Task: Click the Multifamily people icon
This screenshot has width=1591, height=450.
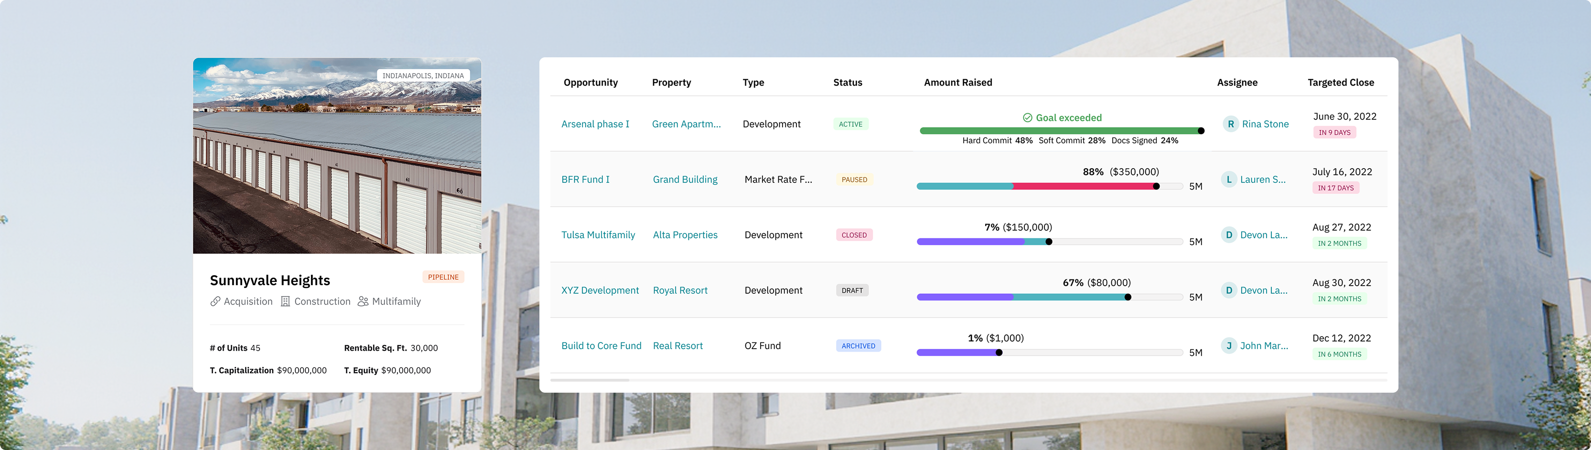Action: click(363, 301)
